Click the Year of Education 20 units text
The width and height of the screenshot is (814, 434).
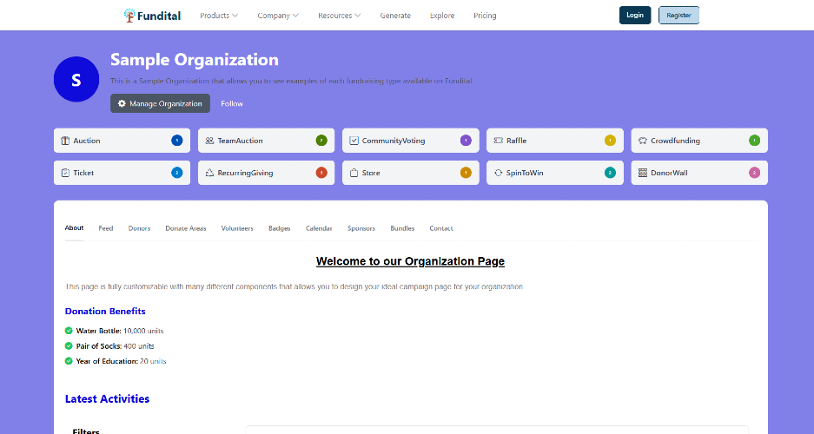point(121,361)
